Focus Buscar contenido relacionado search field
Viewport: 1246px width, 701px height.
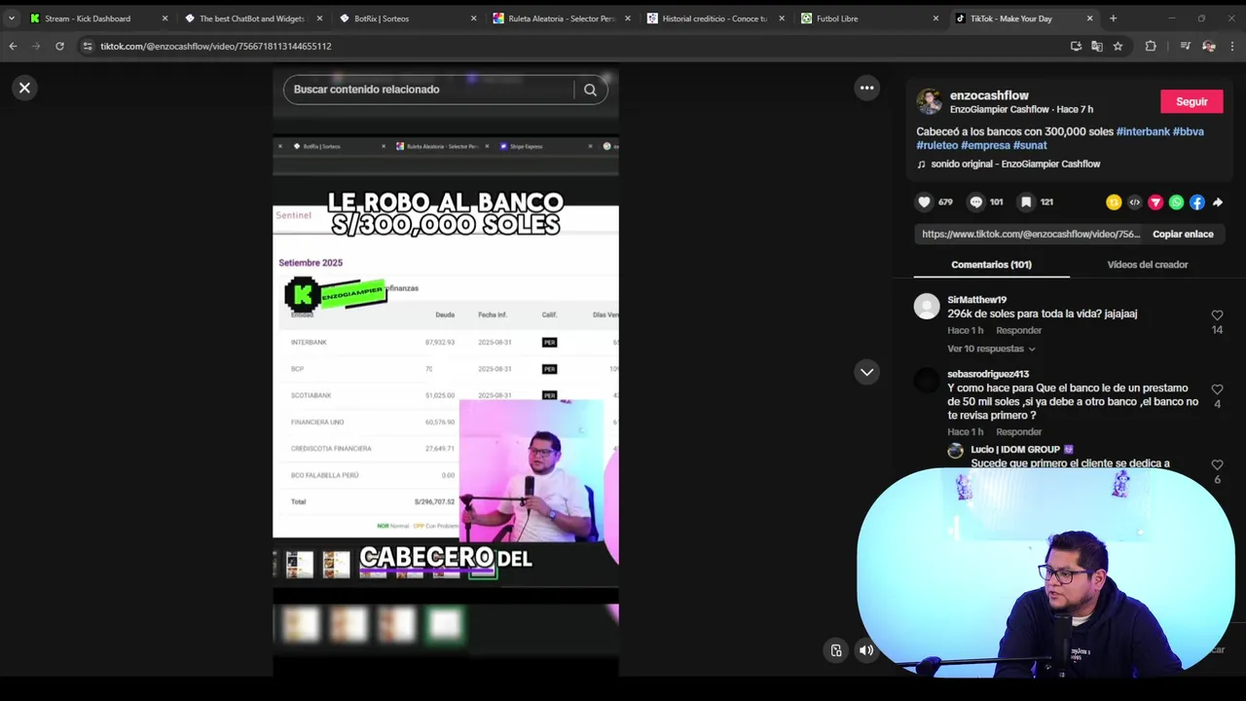coord(428,90)
